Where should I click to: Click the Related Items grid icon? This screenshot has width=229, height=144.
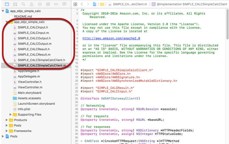[75, 4]
